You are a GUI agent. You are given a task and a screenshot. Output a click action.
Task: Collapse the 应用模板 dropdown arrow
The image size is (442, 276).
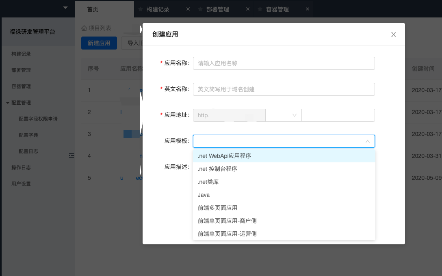(368, 141)
